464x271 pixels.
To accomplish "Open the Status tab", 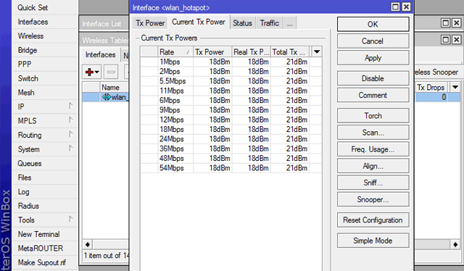I will coord(242,23).
